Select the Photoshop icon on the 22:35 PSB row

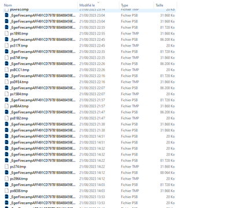tap(7, 51)
